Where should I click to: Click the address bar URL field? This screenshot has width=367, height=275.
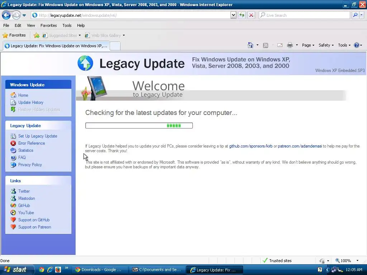tap(130, 15)
